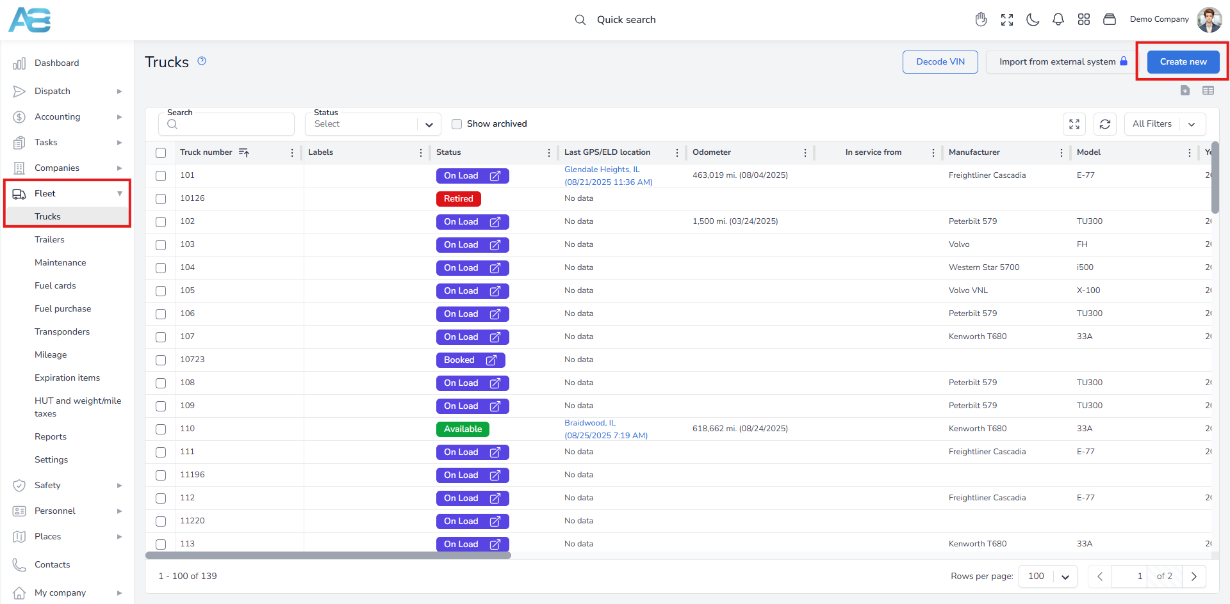Go to the next page arrow

click(x=1194, y=576)
